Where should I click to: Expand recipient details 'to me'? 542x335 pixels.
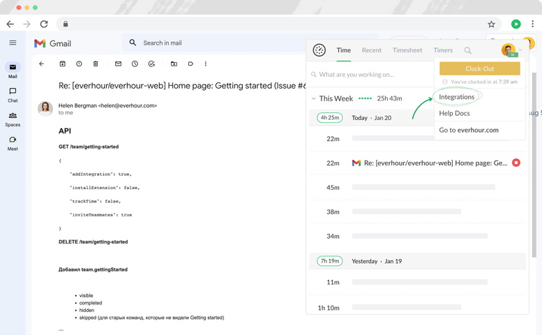pos(66,112)
